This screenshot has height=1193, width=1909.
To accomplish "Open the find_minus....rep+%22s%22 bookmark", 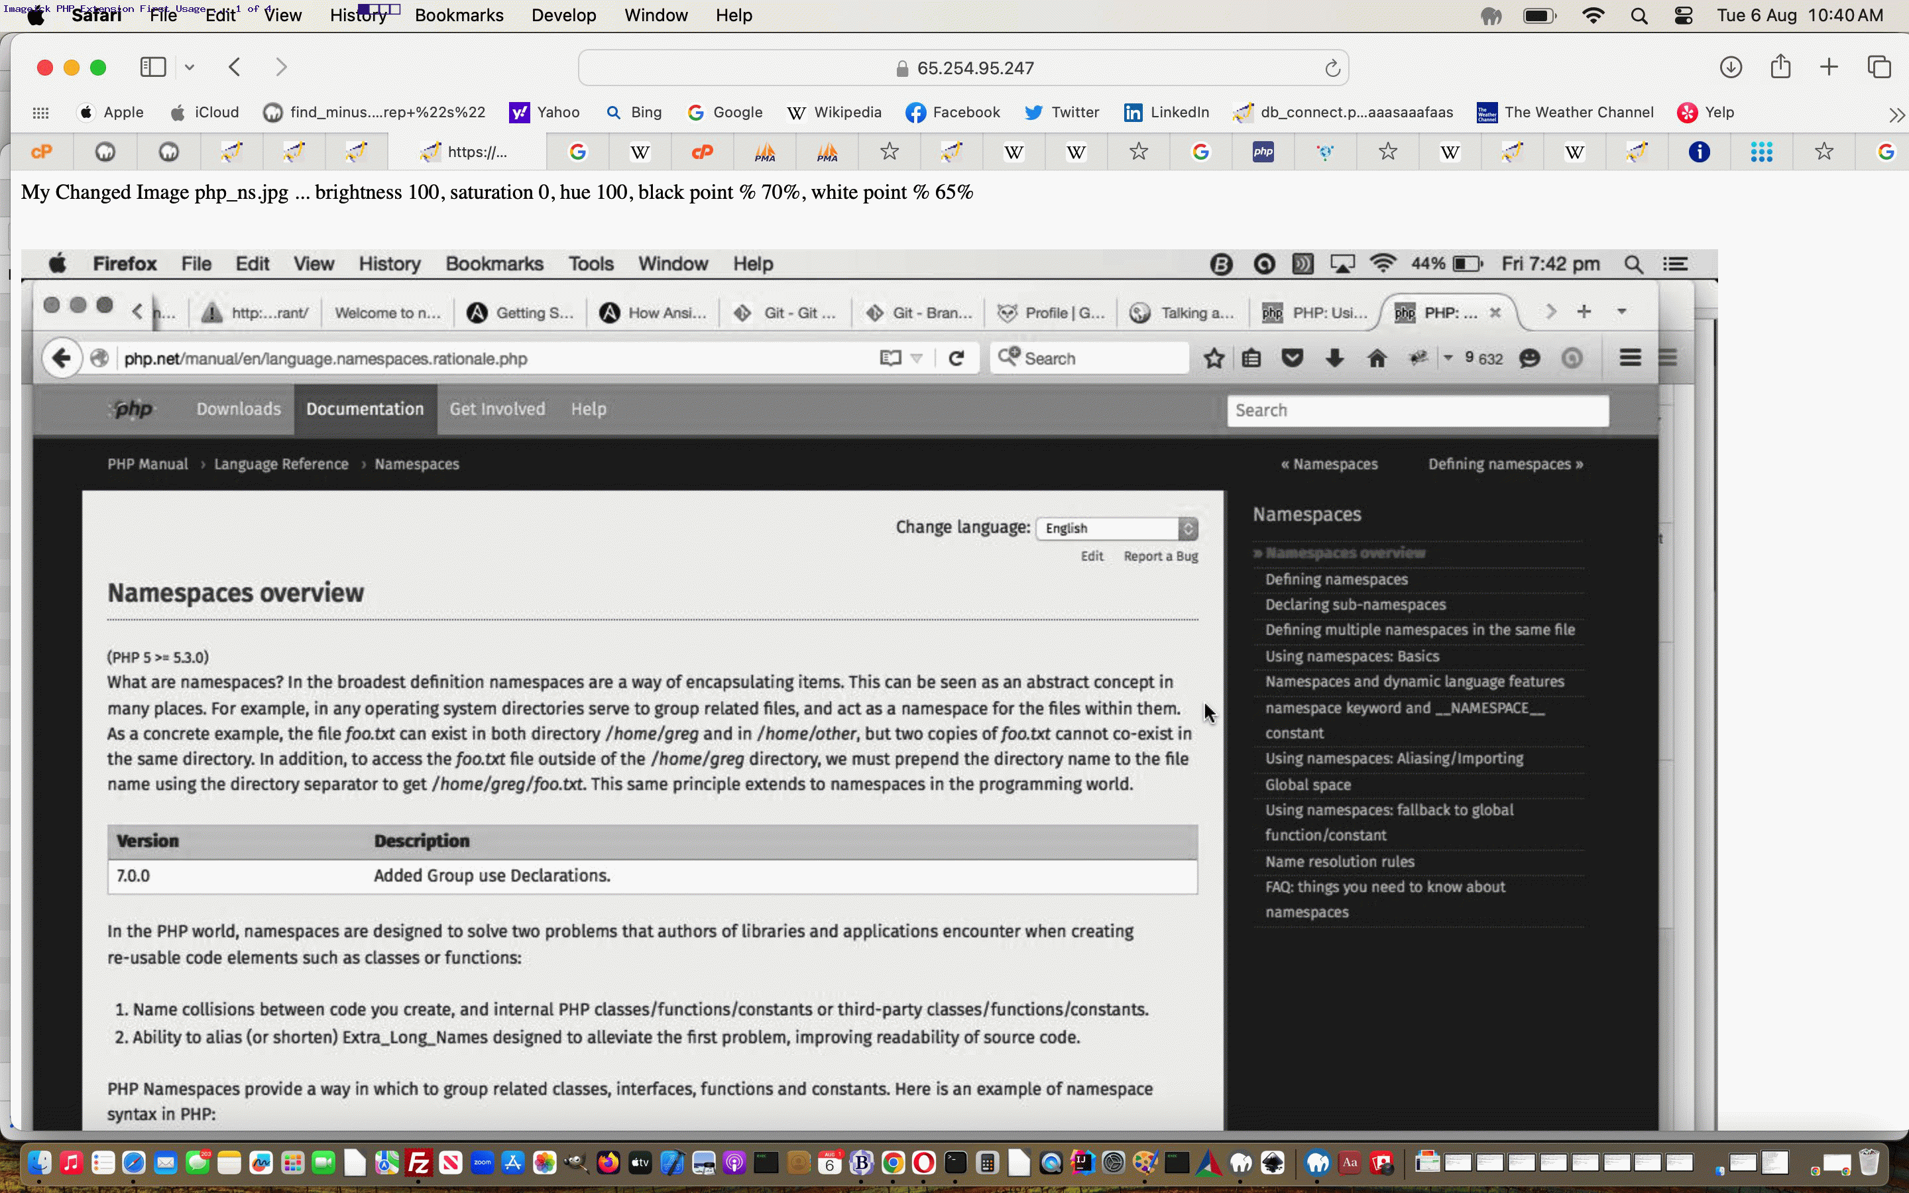I will [374, 112].
